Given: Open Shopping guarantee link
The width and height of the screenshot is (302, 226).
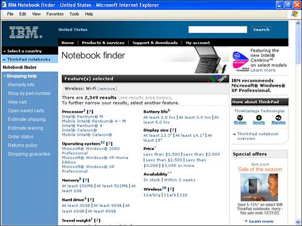Looking at the screenshot, I should point(29,154).
